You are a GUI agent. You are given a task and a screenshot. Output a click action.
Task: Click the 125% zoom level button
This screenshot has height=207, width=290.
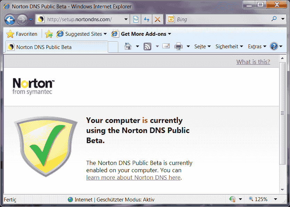pos(258,199)
